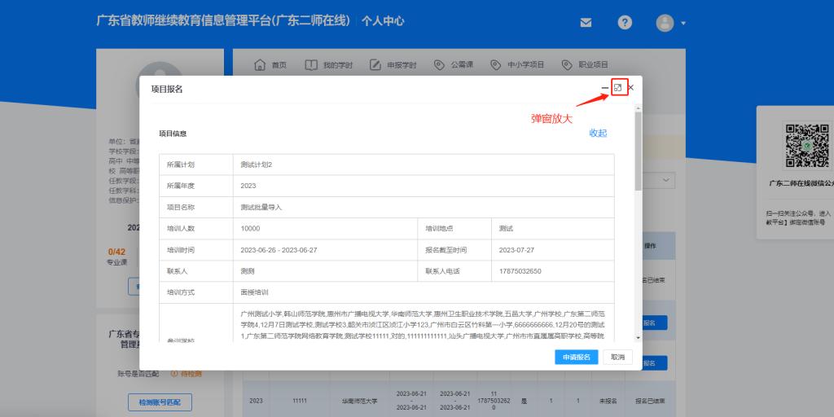Click the 取消 cancel button

(x=617, y=357)
